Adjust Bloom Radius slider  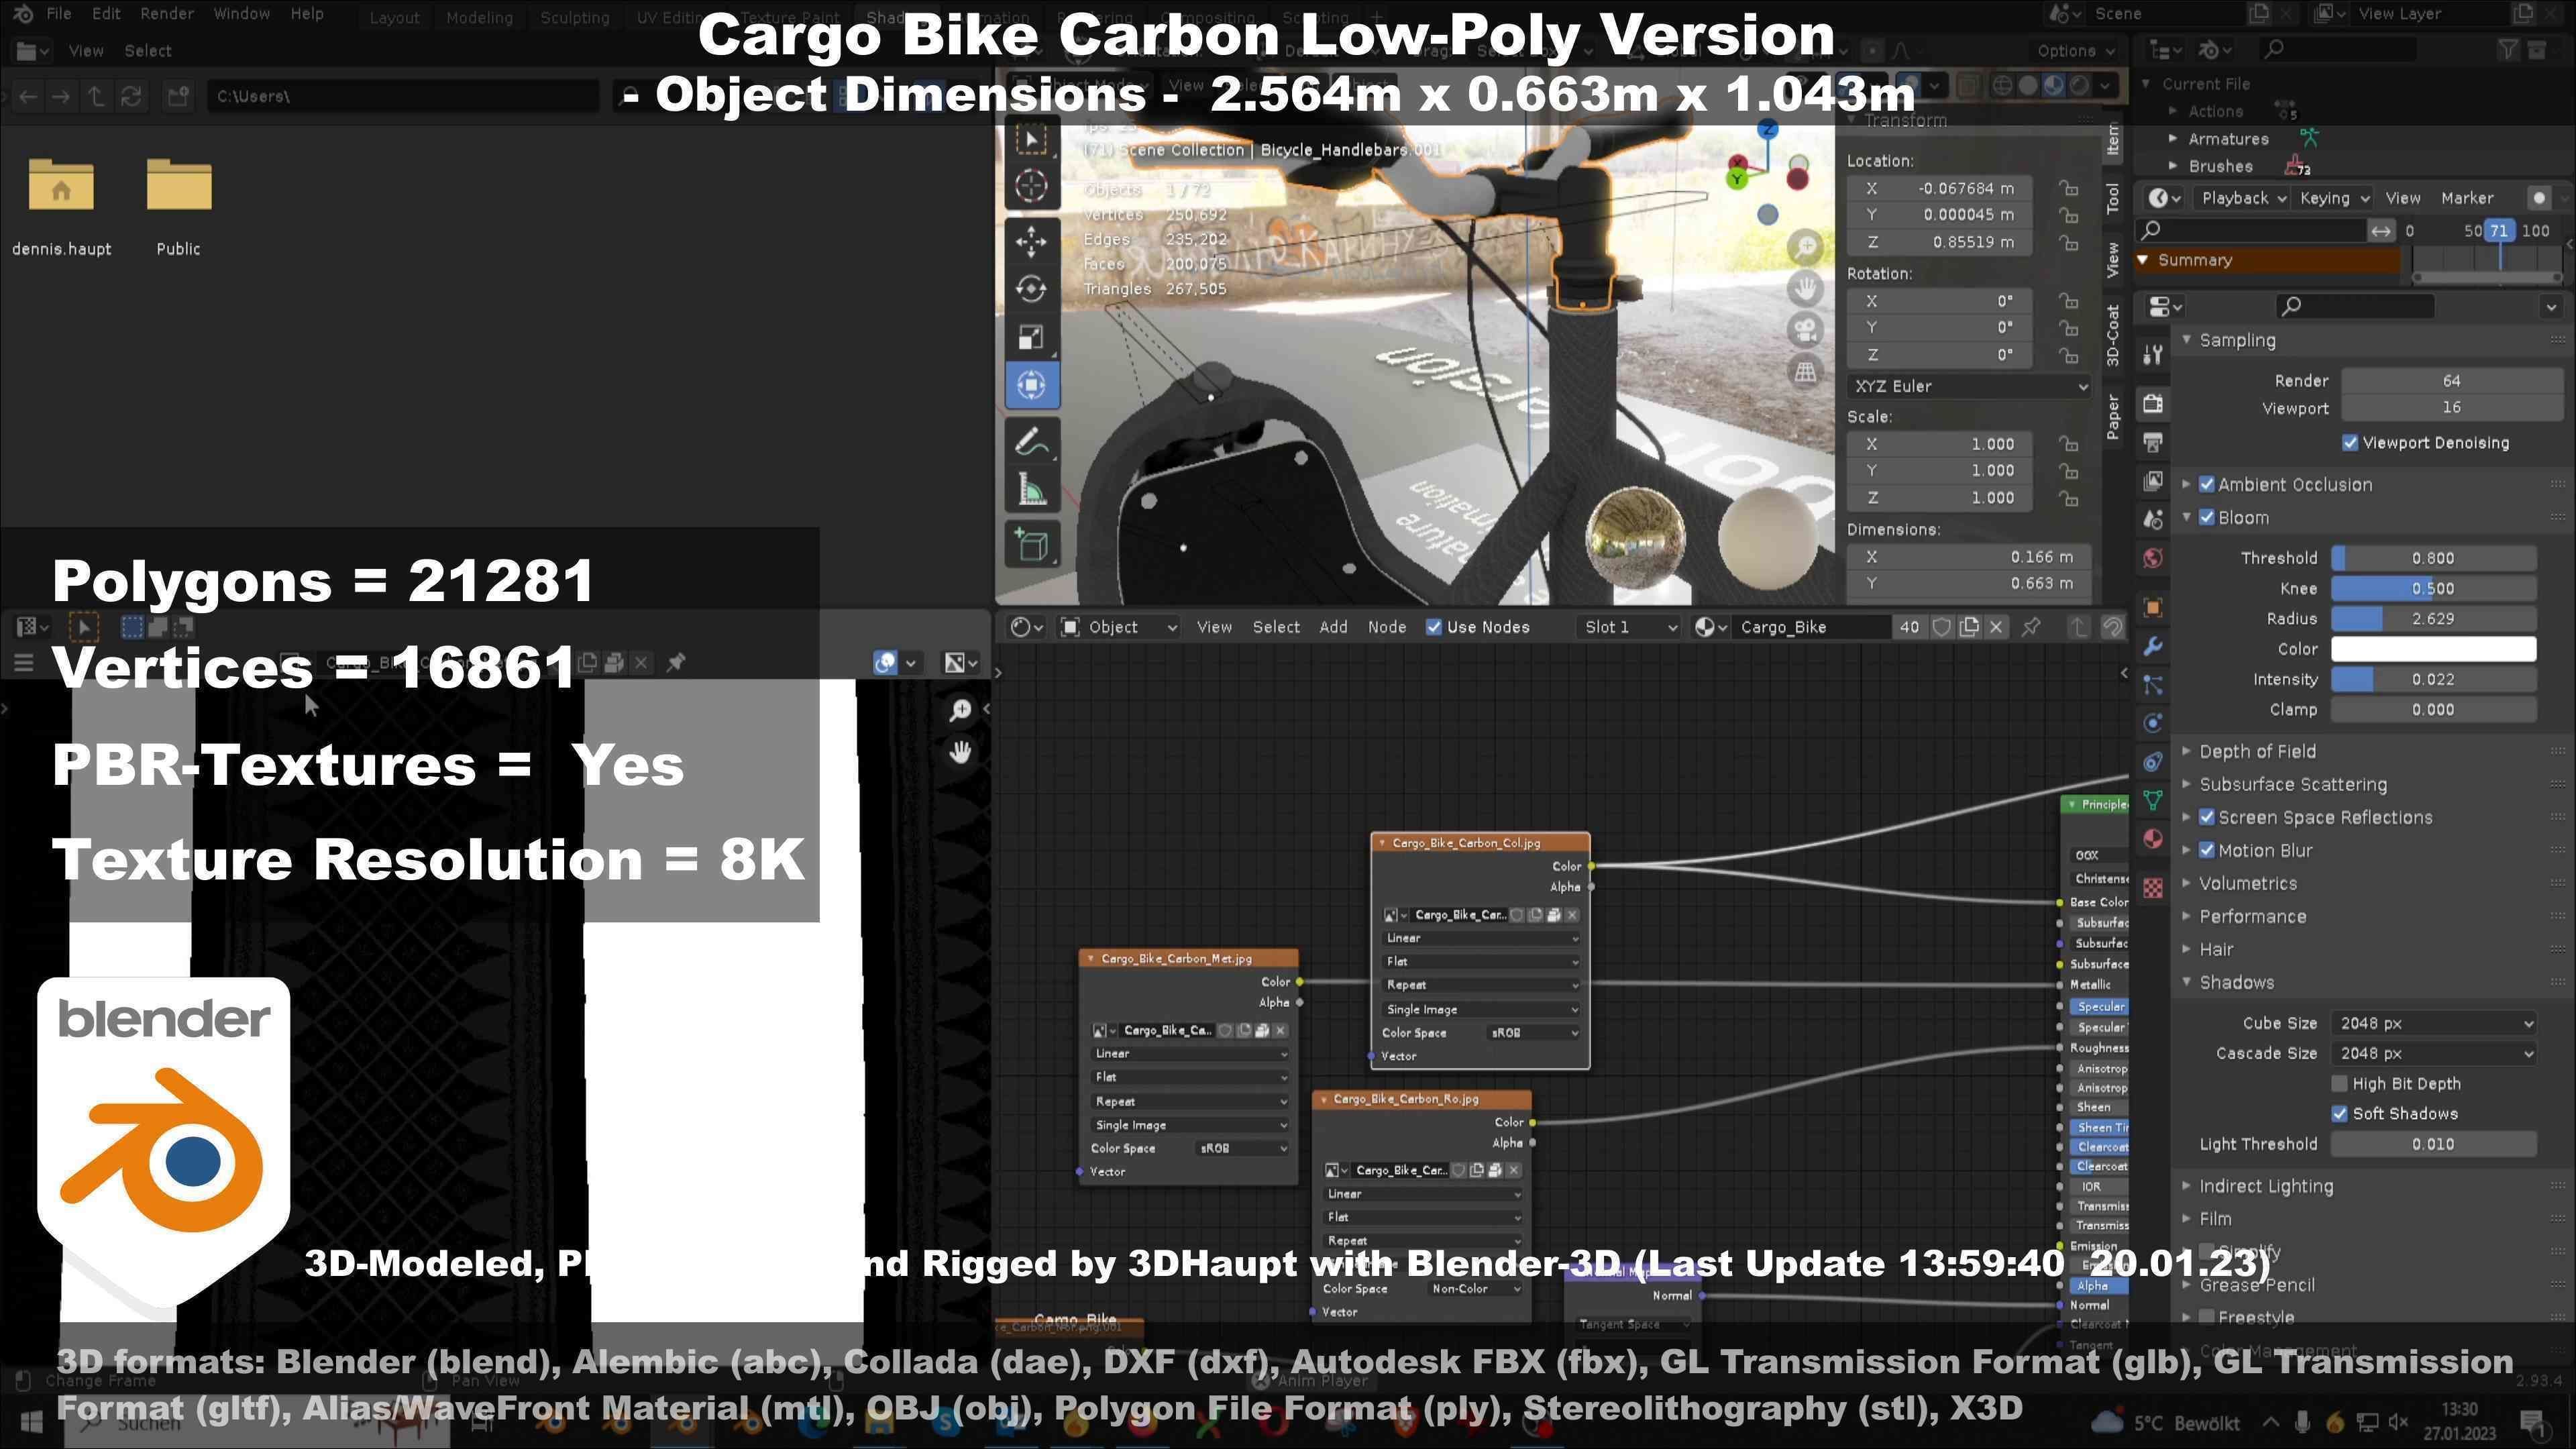click(x=2434, y=619)
